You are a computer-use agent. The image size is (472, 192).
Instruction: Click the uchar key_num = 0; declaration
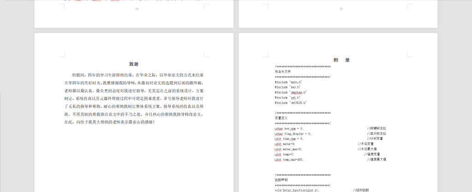click(x=289, y=128)
